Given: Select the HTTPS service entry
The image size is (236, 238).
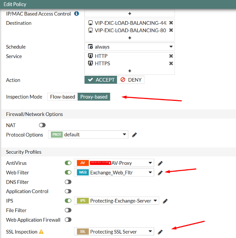Looking at the screenshot, I should [x=99, y=63].
